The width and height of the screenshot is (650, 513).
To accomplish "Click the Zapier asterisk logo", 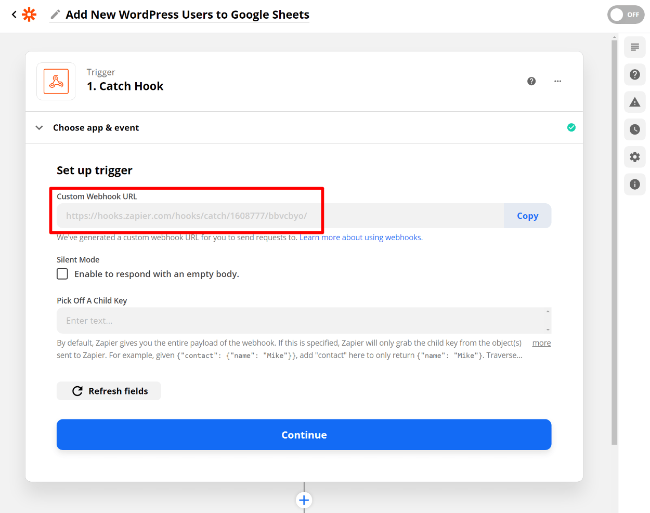I will pos(29,15).
